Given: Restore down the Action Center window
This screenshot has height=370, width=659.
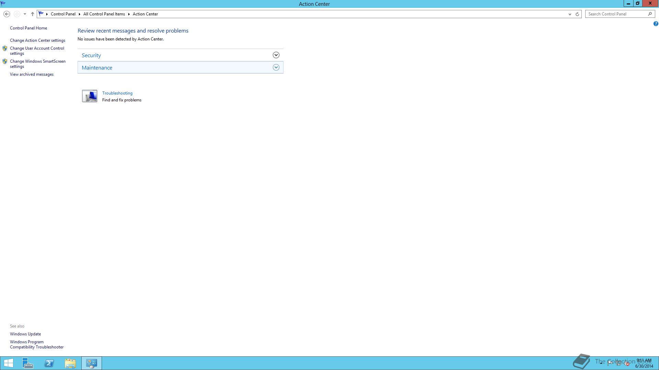Looking at the screenshot, I should click(637, 3).
